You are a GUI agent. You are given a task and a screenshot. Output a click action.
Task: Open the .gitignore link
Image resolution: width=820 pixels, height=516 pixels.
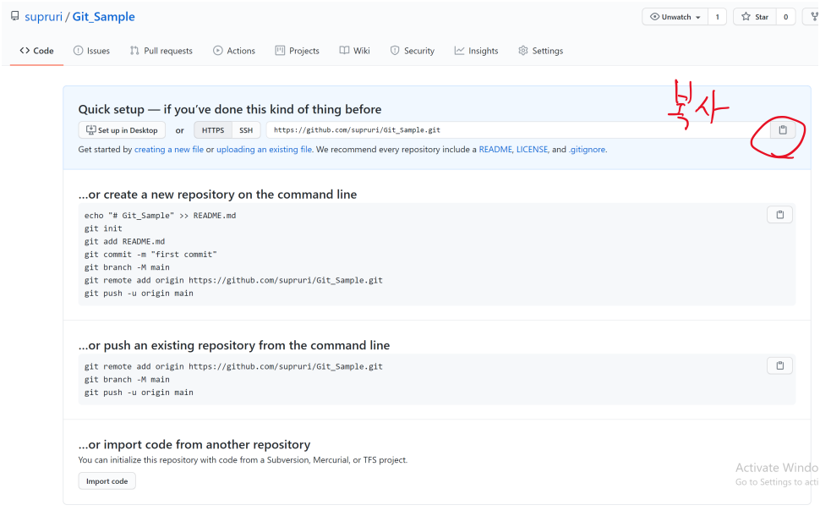tap(588, 149)
